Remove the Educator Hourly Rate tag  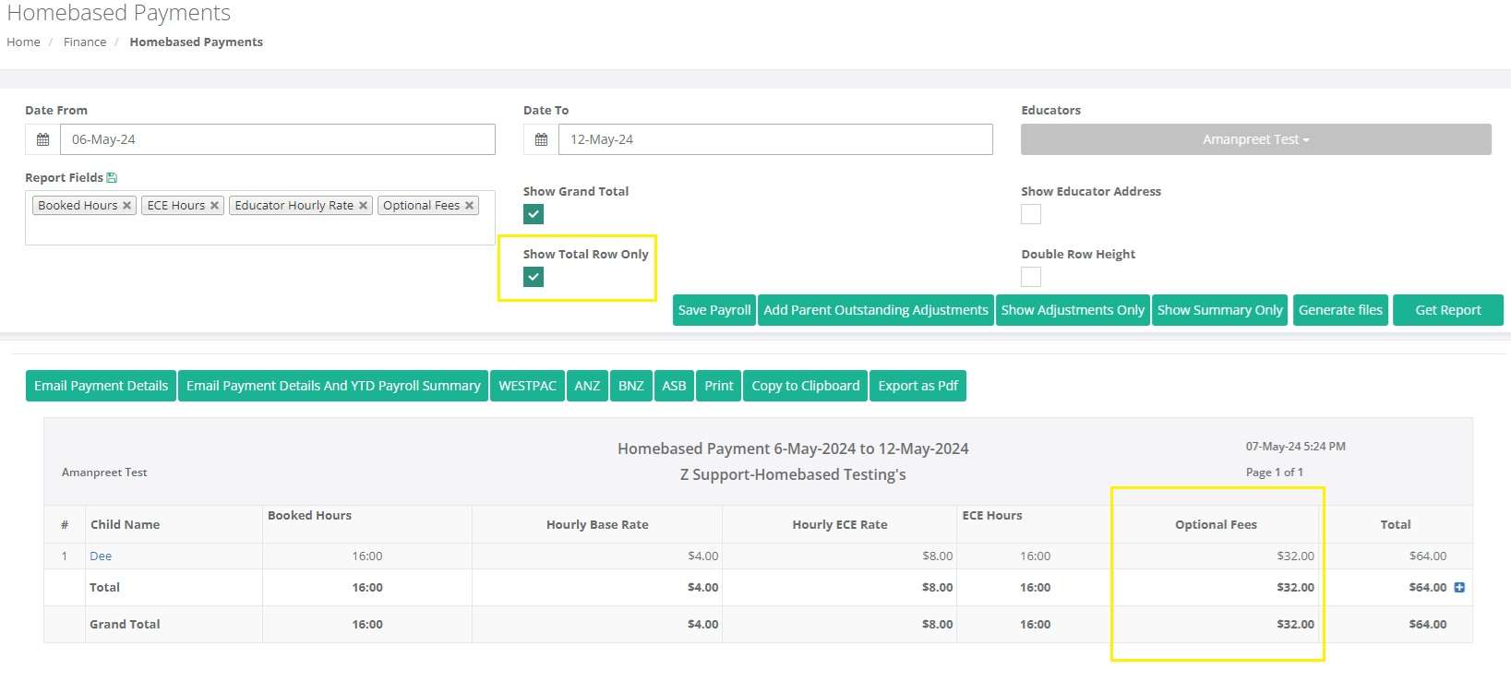[363, 206]
